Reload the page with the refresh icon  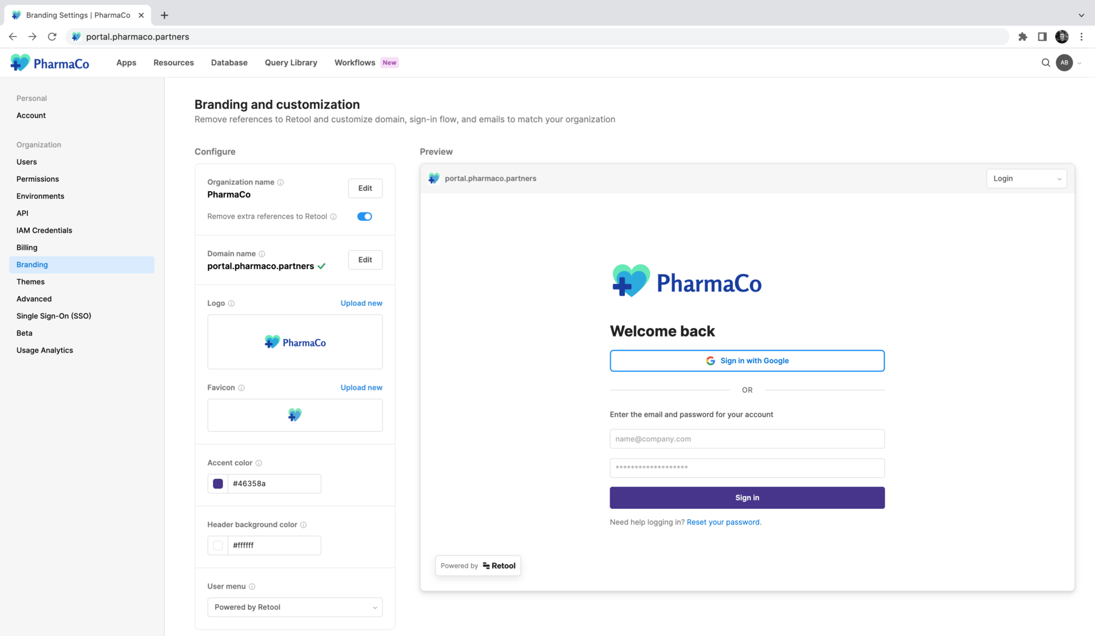52,37
